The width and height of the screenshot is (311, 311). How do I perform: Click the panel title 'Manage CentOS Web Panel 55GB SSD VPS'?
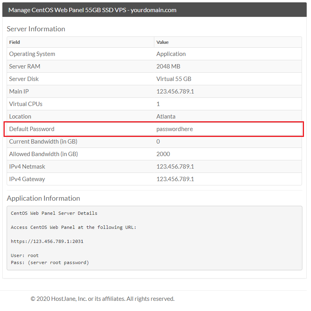click(x=92, y=10)
